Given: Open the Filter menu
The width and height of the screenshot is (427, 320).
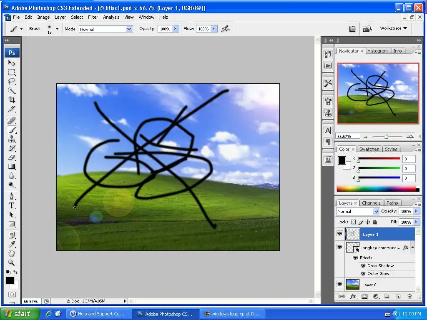Looking at the screenshot, I should pyautogui.click(x=93, y=17).
